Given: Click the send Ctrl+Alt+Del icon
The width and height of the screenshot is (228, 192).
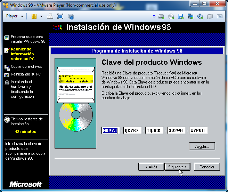Looking at the screenshot, I should 50,16.
